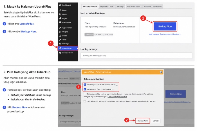Click the Plugins plug icon
Image resolution: width=197 pixels, height=131 pixels.
click(60, 32)
